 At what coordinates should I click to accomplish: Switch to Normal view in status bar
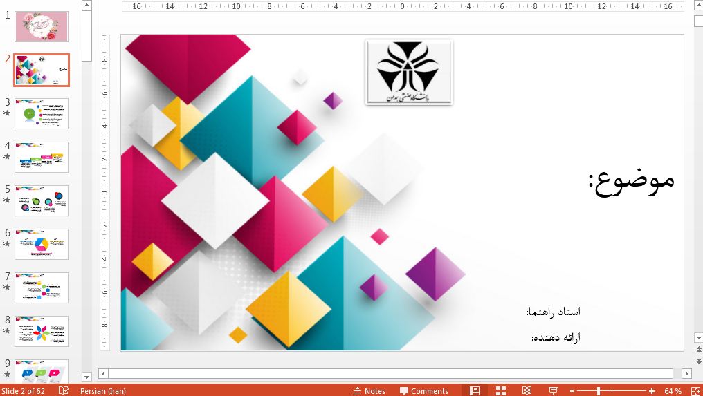[x=475, y=390]
